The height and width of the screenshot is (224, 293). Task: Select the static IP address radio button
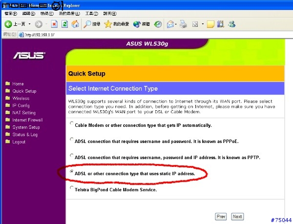tap(72, 171)
